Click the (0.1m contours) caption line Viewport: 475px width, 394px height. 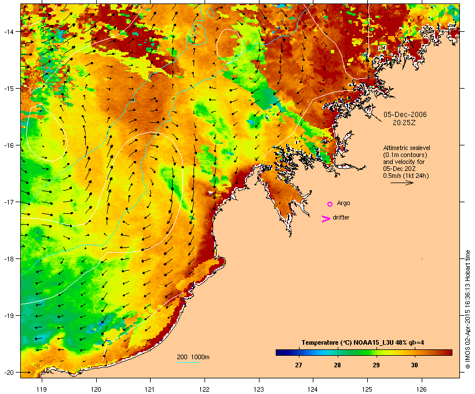[x=405, y=155]
